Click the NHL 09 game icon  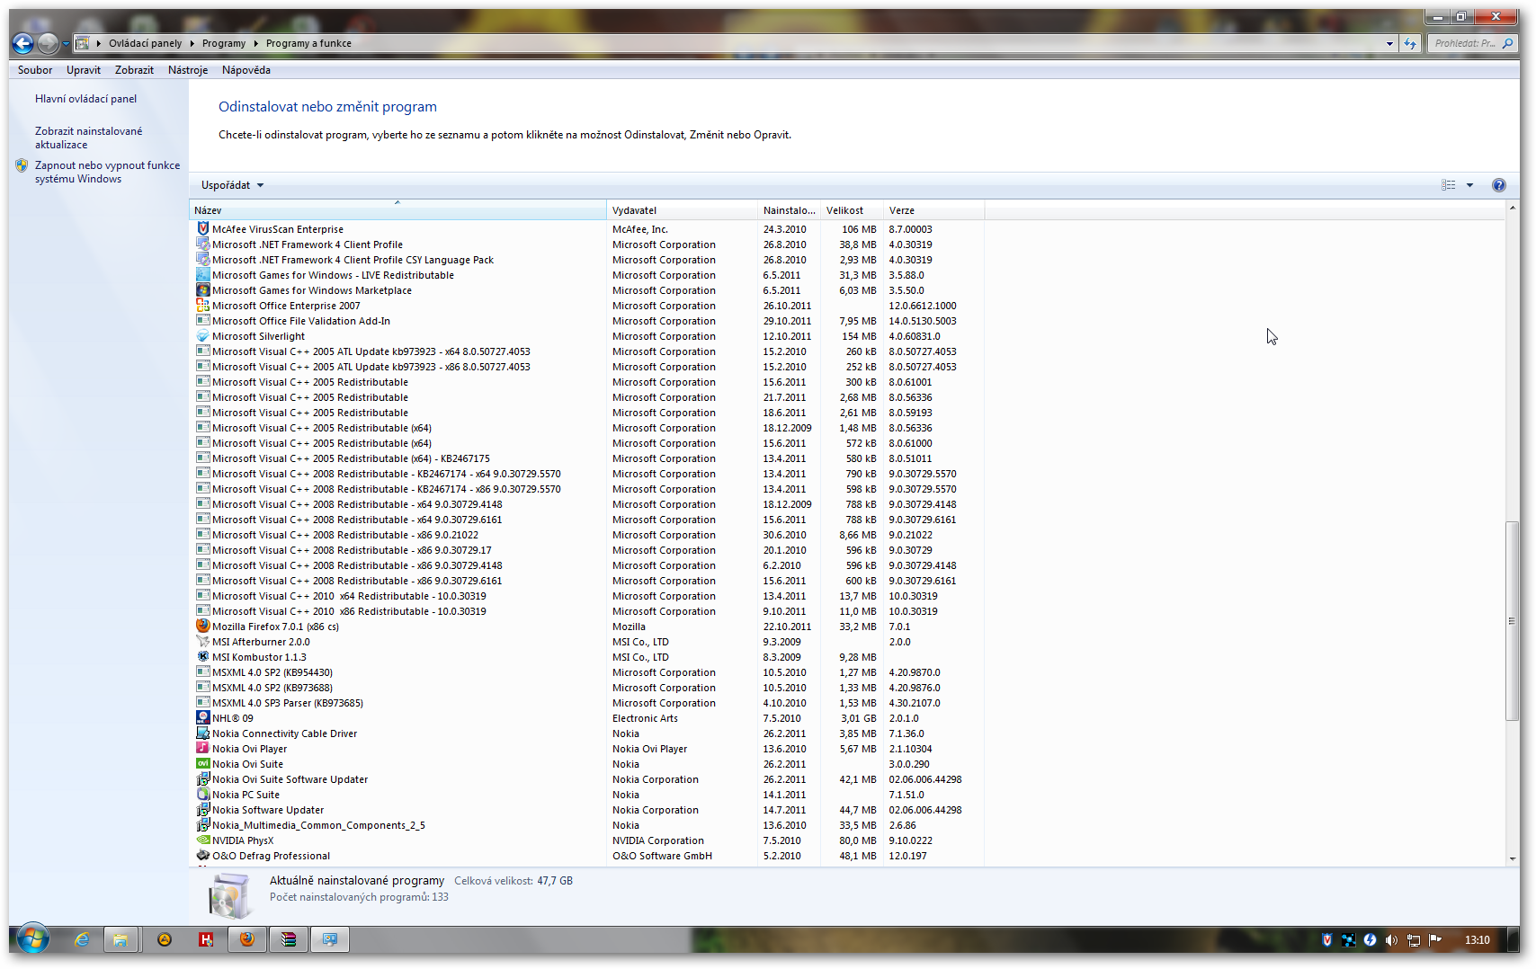point(203,718)
